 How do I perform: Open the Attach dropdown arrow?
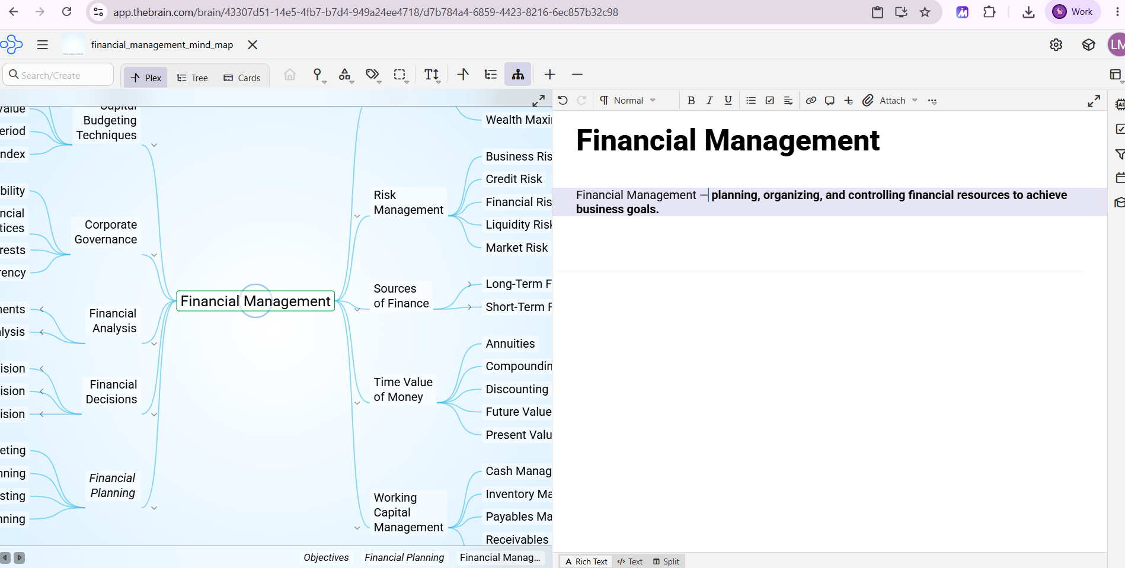click(915, 101)
